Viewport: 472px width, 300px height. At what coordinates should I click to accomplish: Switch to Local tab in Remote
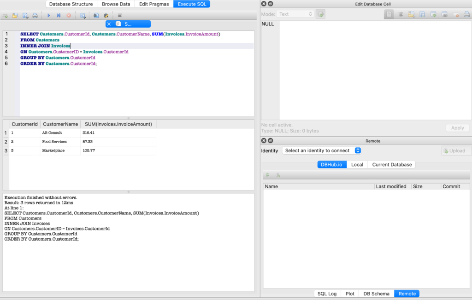coord(357,165)
